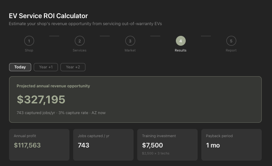
Task: Select step 3 Market circle
Action: coord(130,41)
